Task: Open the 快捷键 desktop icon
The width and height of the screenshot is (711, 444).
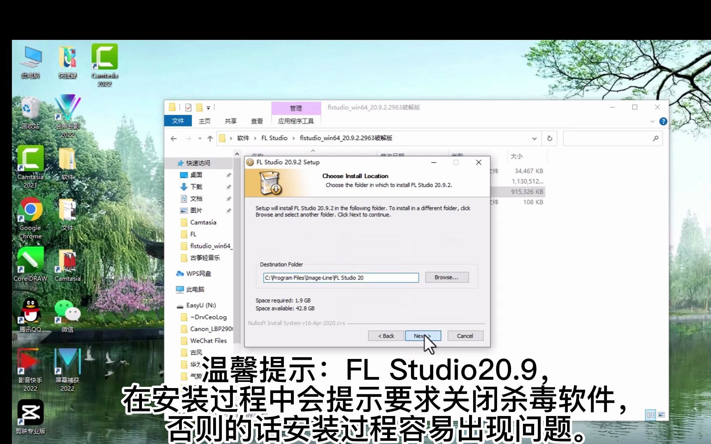Action: (x=67, y=62)
